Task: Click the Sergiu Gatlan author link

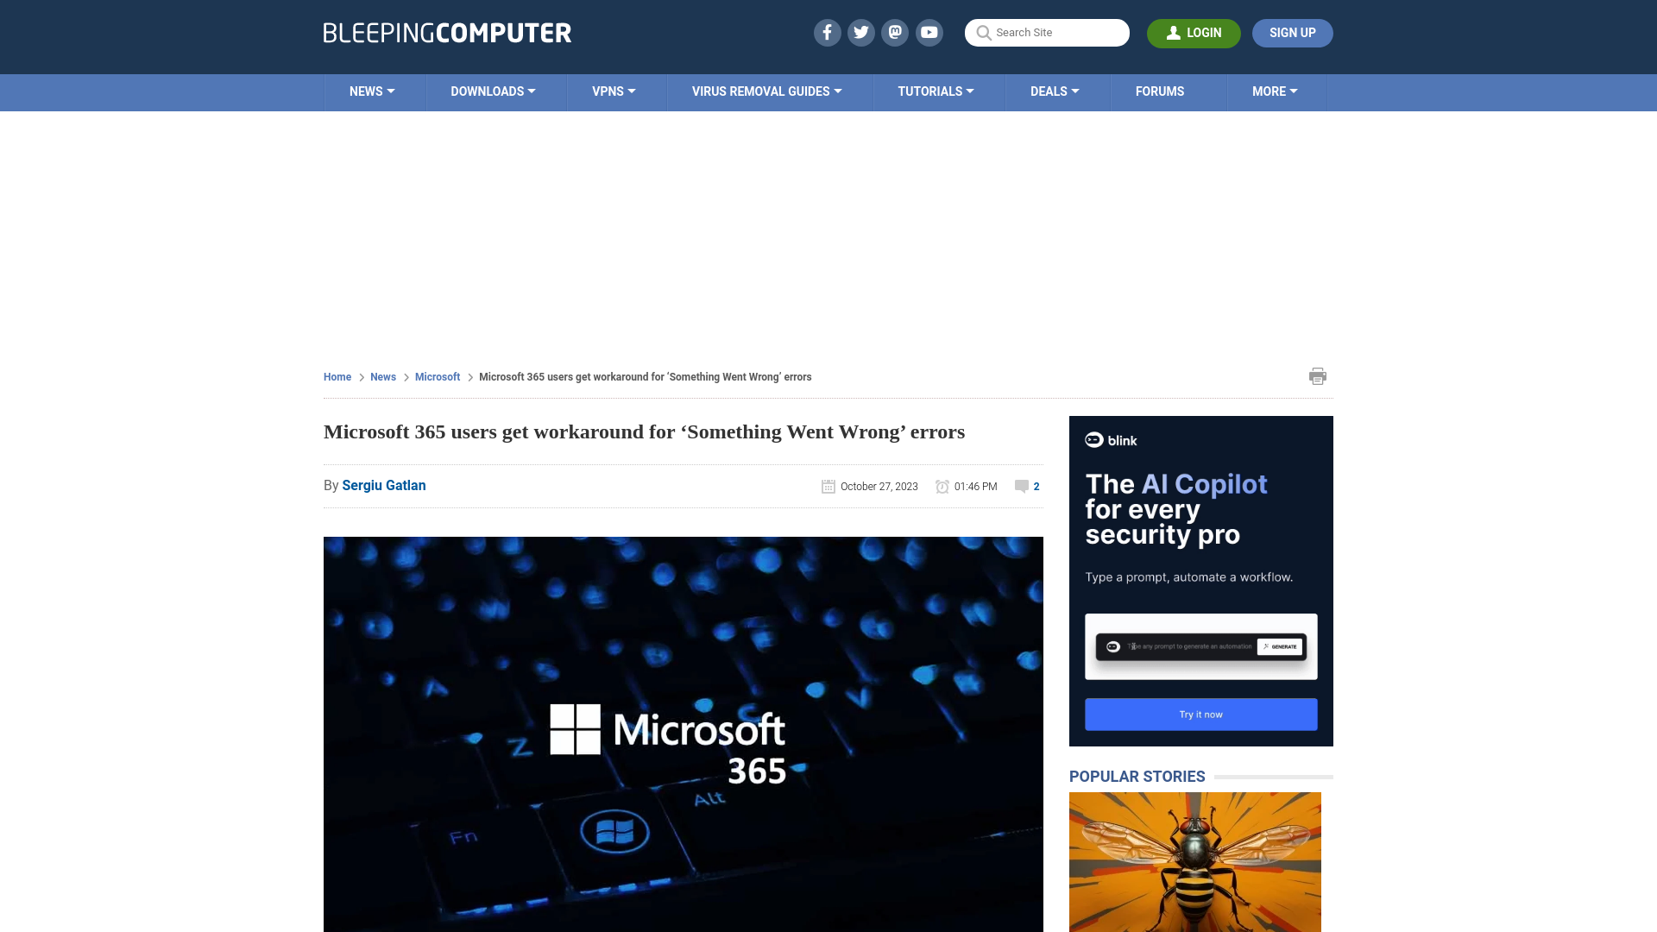Action: tap(383, 485)
